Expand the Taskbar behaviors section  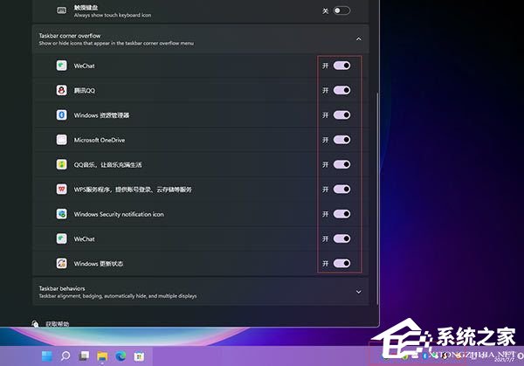[357, 291]
